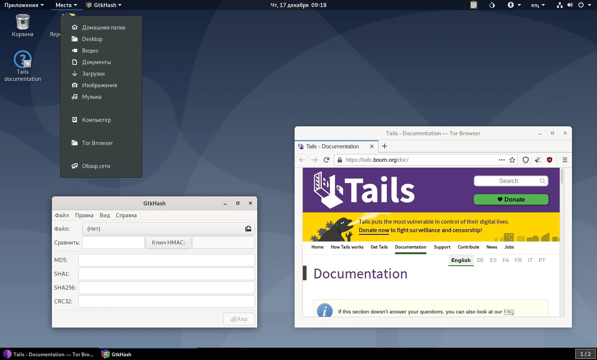Click the SHA1 output field
Image resolution: width=597 pixels, height=360 pixels.
click(x=167, y=274)
